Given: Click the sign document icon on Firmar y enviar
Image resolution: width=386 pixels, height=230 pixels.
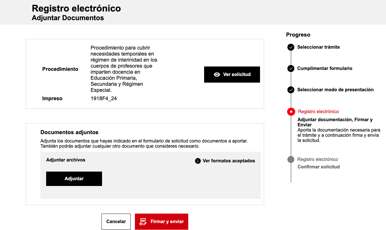Looking at the screenshot, I should click(143, 222).
